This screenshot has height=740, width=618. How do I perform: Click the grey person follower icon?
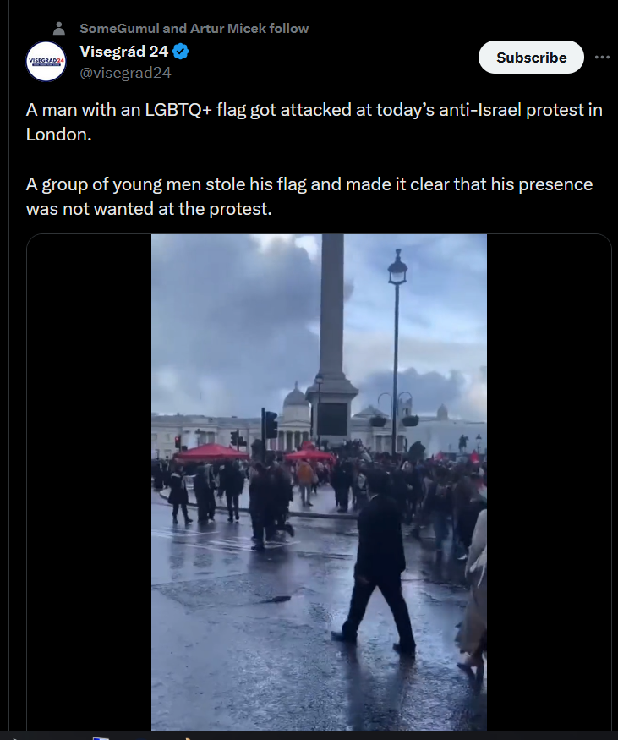(x=59, y=28)
